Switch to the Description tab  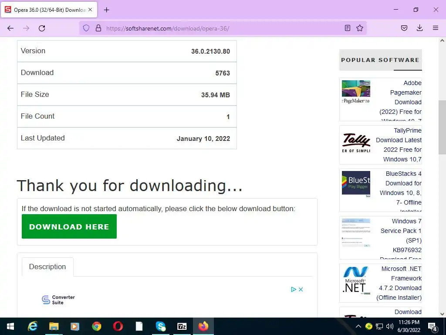[x=47, y=267]
